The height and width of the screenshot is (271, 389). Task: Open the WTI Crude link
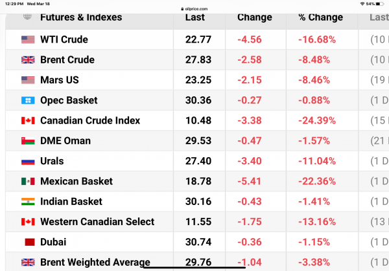[x=64, y=39]
